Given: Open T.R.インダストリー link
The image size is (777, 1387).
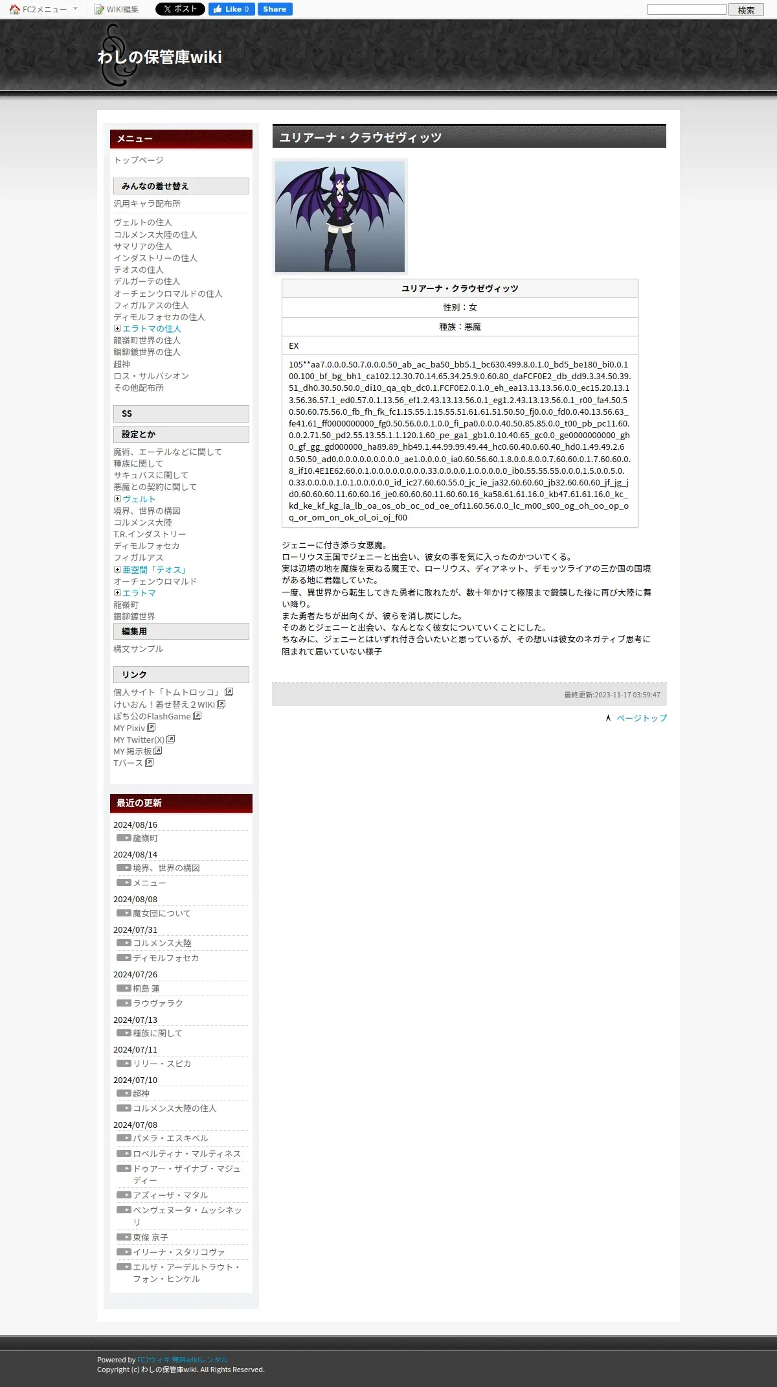Looking at the screenshot, I should tap(150, 534).
